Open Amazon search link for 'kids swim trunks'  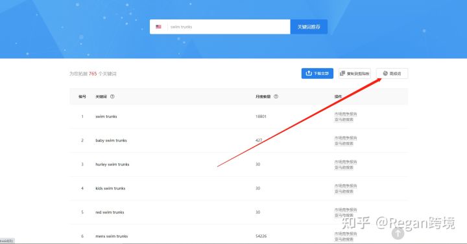[344, 192]
